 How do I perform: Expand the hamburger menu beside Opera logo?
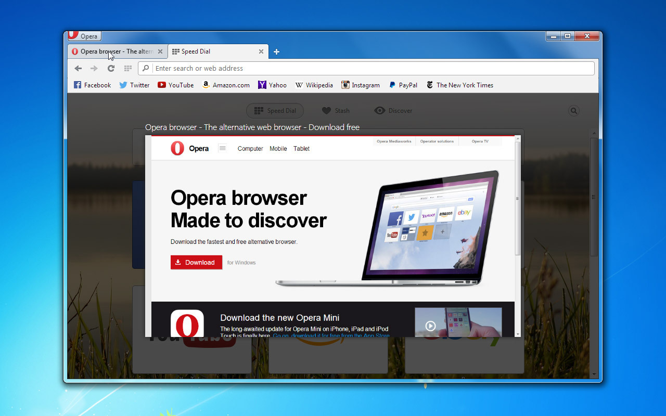click(x=223, y=148)
